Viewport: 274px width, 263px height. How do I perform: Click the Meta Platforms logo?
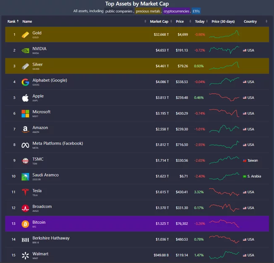(25, 145)
